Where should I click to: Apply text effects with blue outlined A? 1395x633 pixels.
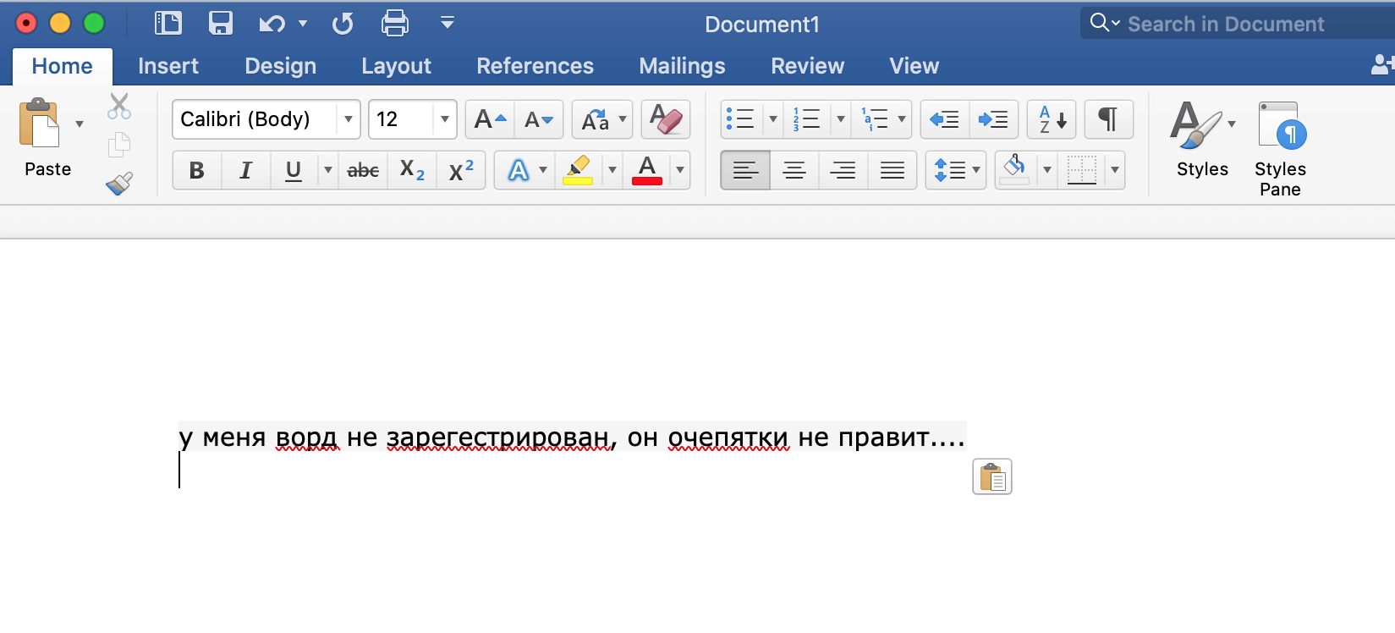518,170
